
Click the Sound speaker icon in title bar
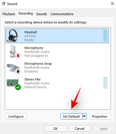(x=3, y=4)
